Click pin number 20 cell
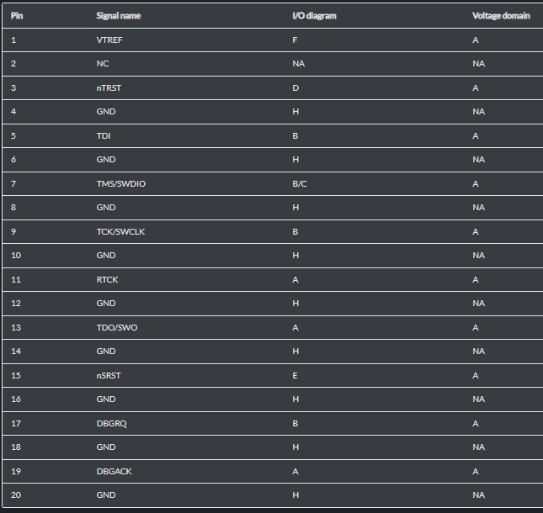This screenshot has height=513, width=543. click(16, 494)
